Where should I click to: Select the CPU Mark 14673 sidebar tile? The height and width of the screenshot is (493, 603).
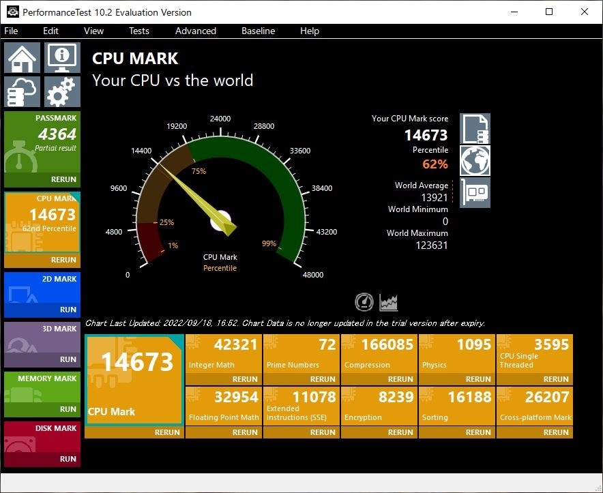click(42, 222)
